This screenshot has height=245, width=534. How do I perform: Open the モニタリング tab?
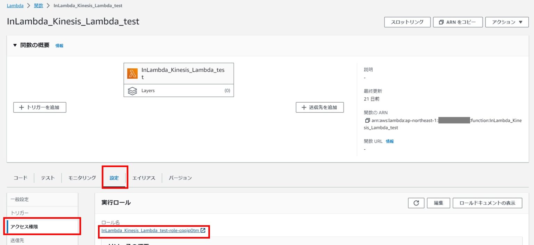(82, 178)
